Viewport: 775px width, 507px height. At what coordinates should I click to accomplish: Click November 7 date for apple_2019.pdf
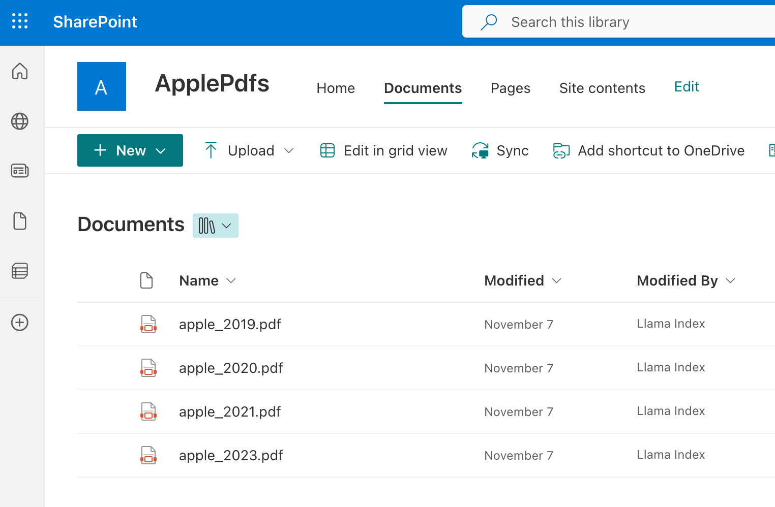[519, 325]
